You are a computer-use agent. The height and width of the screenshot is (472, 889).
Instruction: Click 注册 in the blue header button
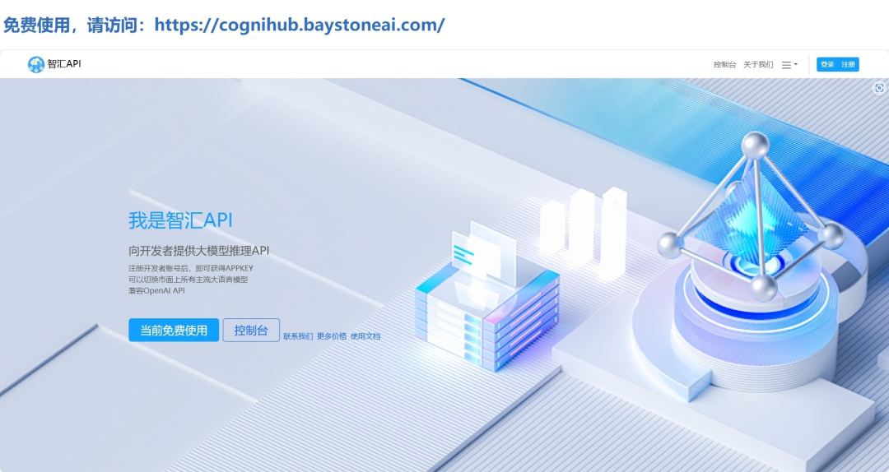[x=848, y=65]
